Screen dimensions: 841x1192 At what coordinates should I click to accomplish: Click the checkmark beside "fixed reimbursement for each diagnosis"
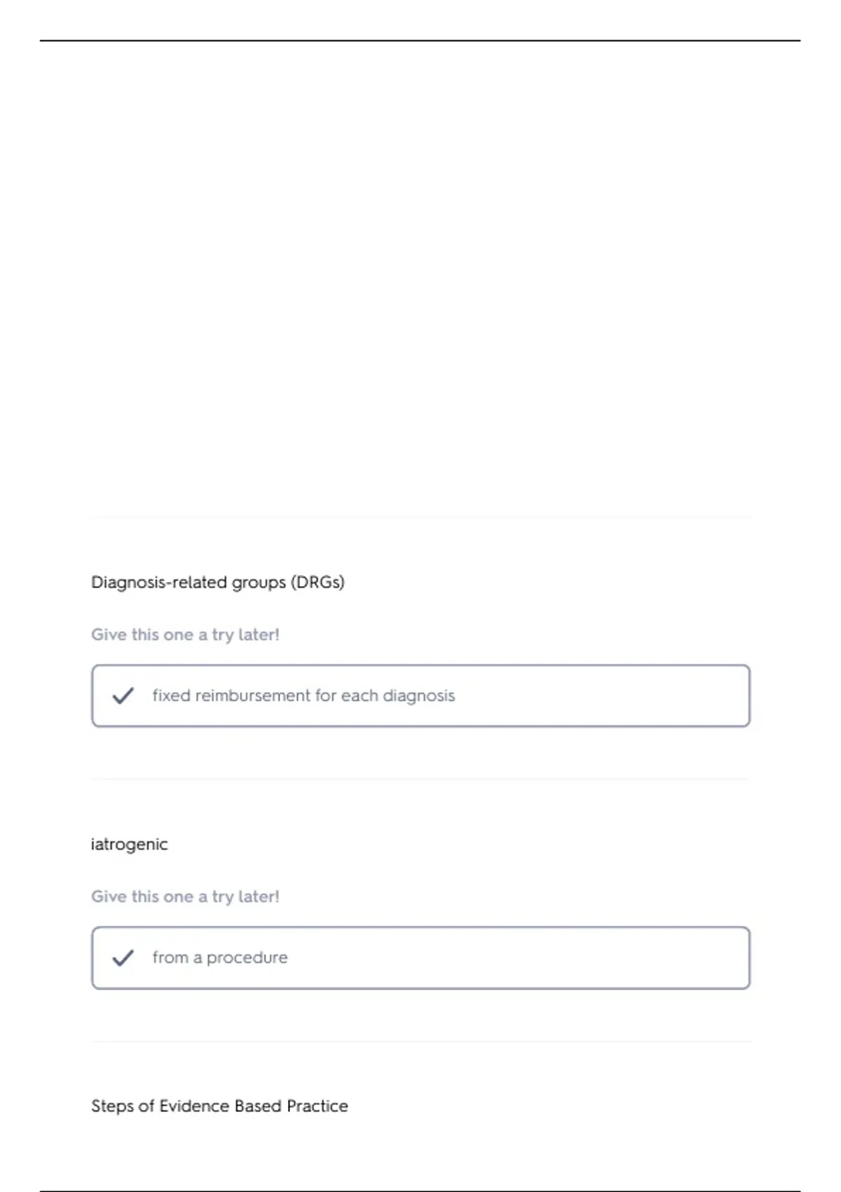pos(123,696)
